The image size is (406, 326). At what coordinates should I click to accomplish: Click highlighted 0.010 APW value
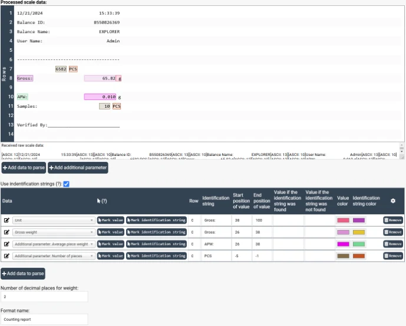pos(100,97)
